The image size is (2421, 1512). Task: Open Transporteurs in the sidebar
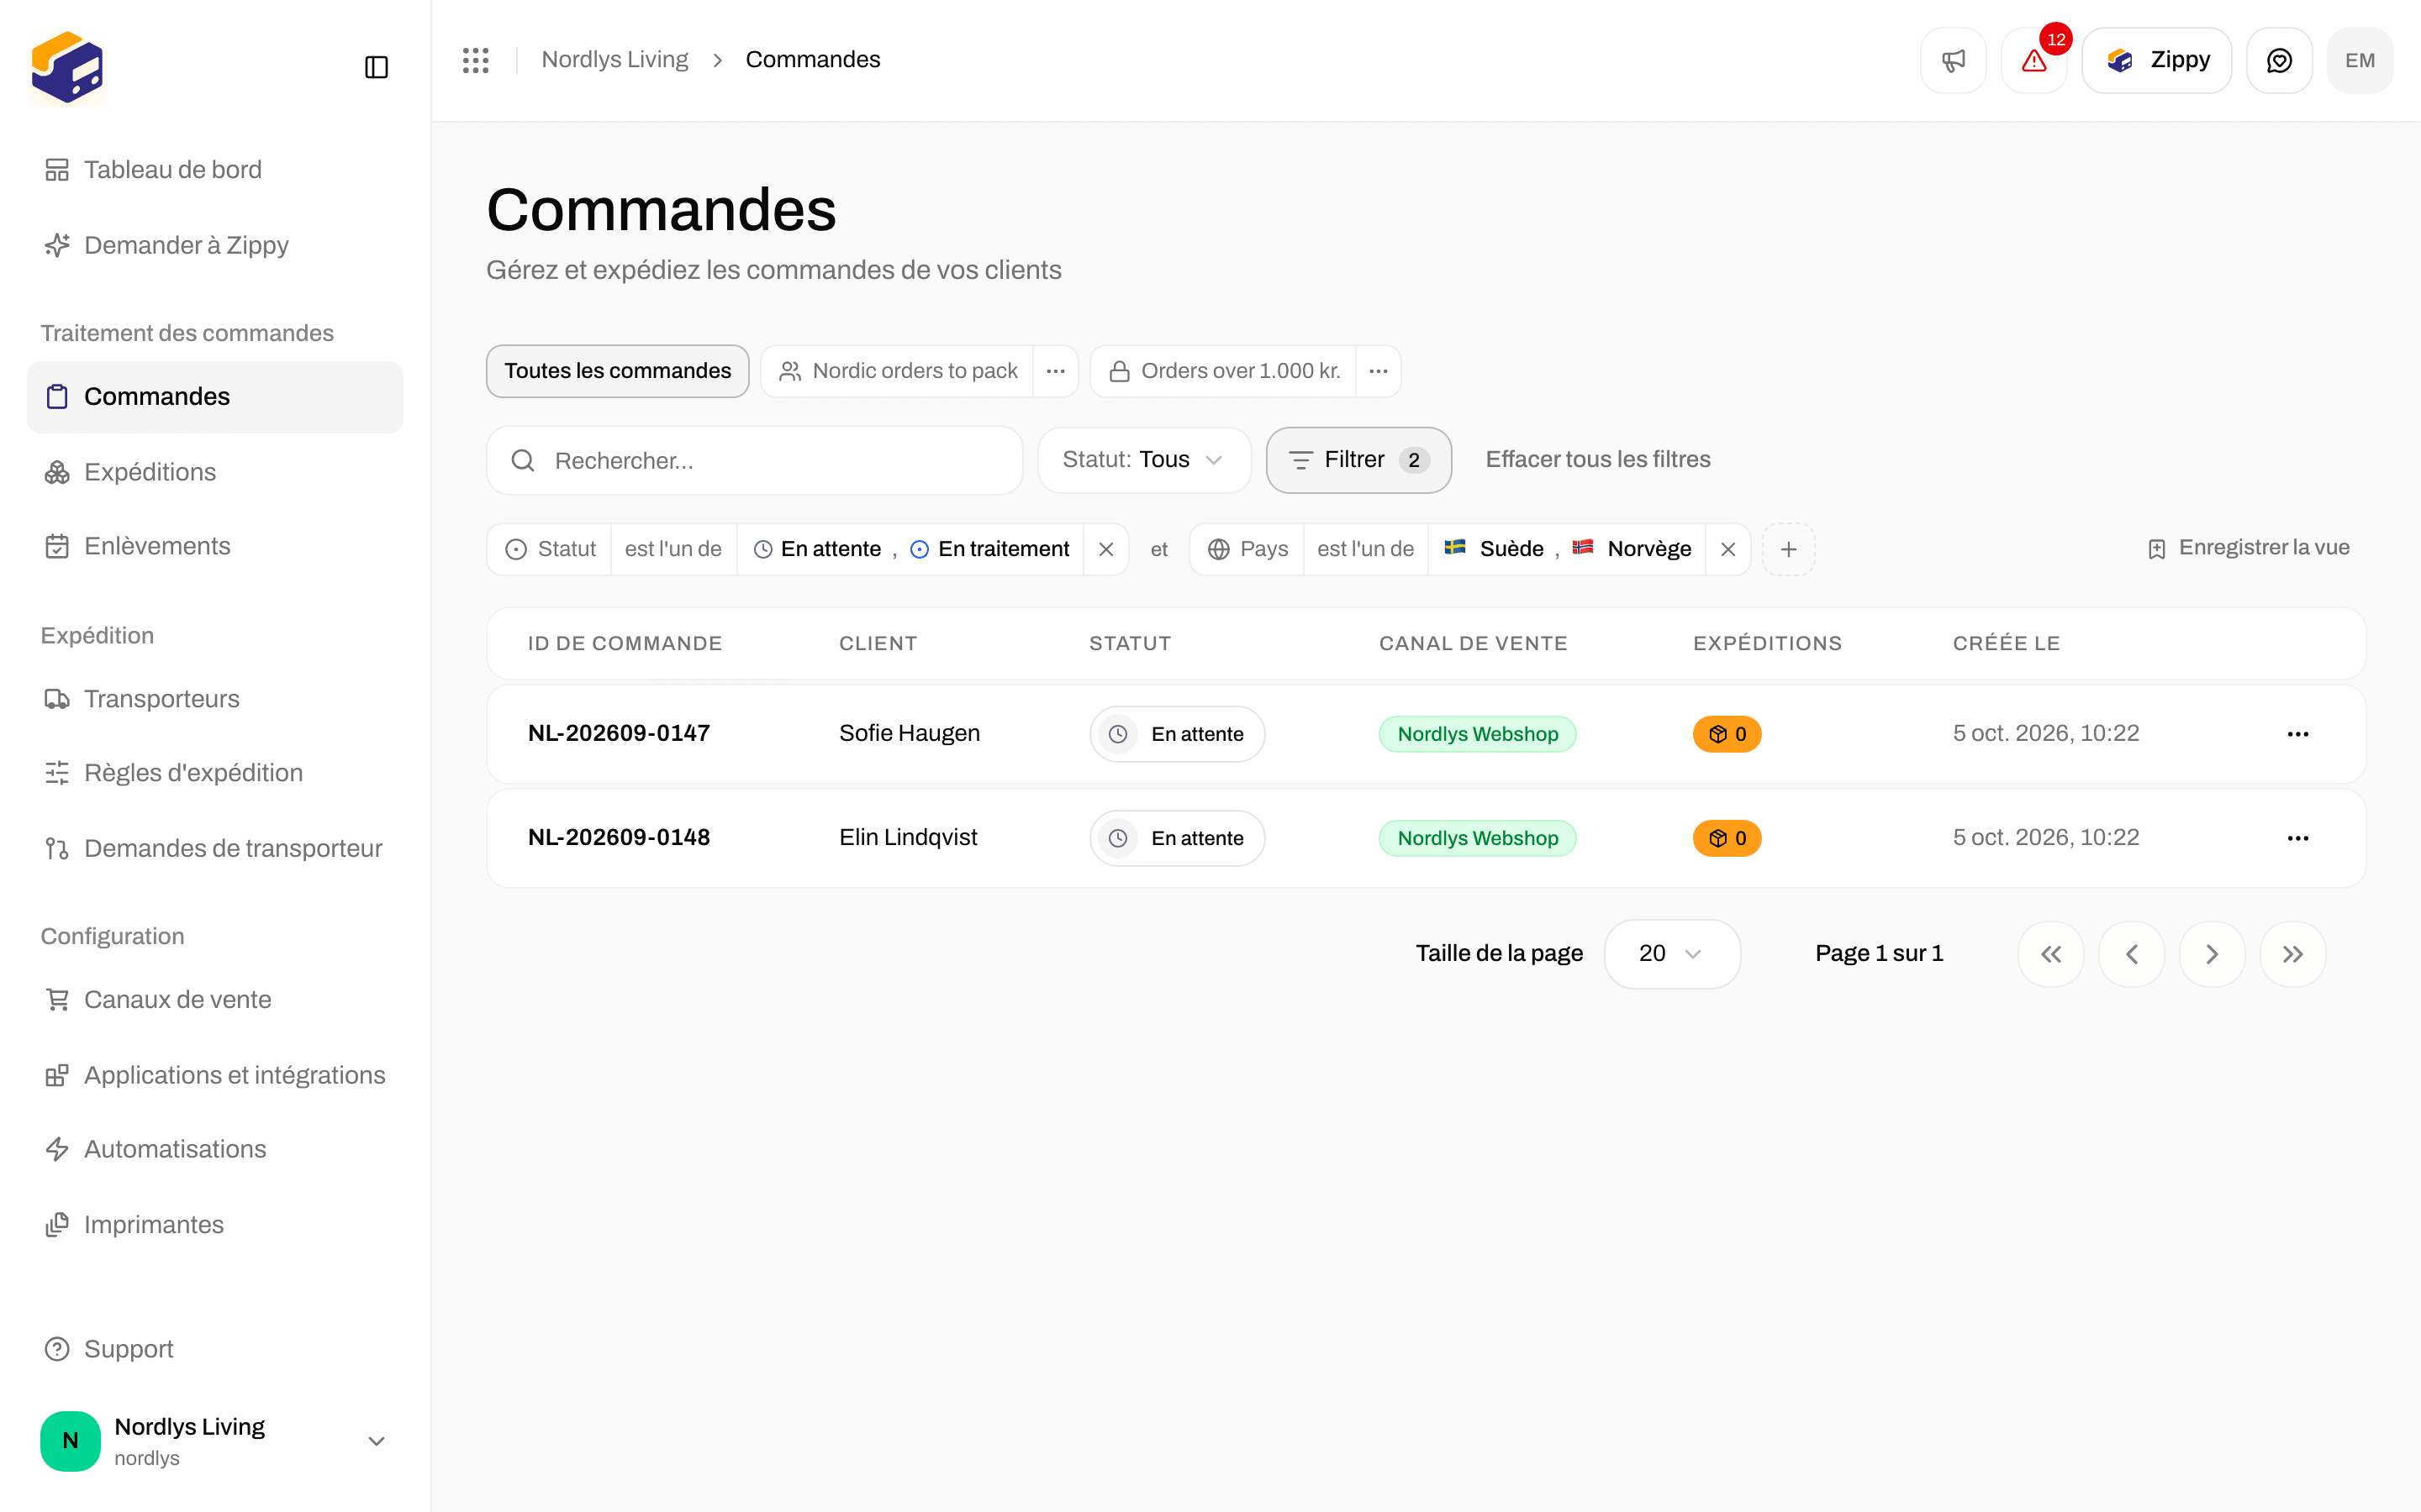[214, 699]
